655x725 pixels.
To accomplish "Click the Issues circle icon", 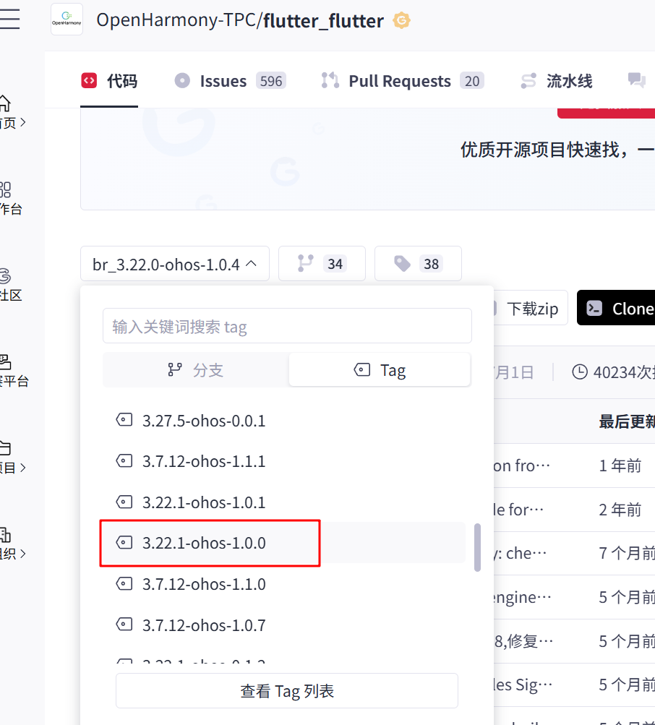I will [x=182, y=80].
